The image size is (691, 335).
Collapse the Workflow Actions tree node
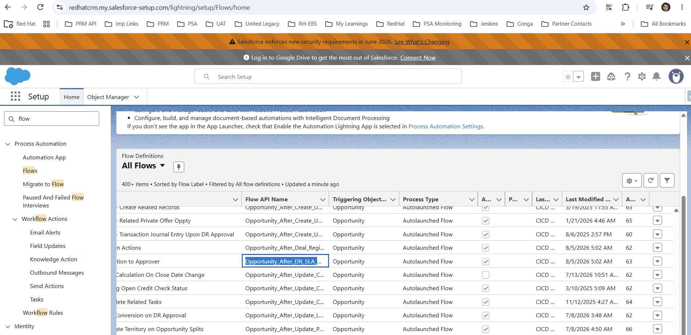[x=15, y=219]
